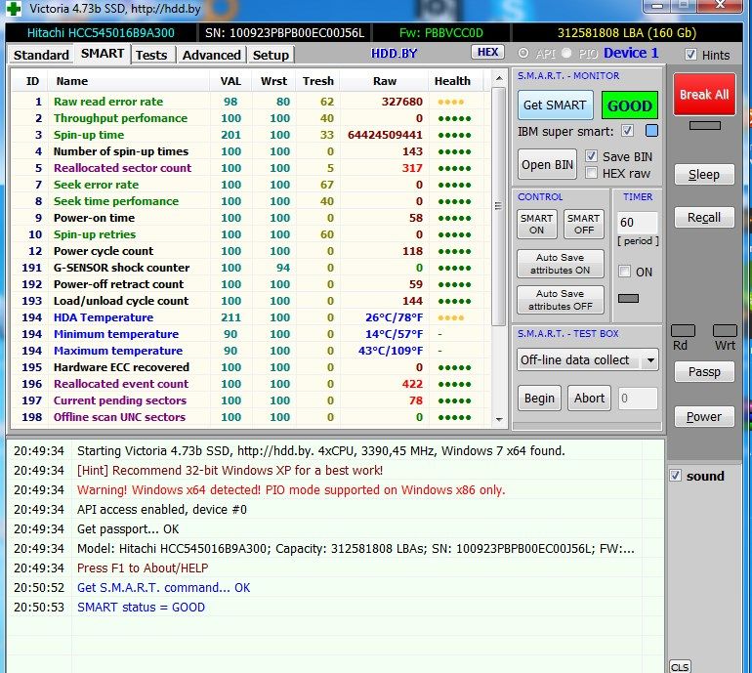
Task: Enable the Hints checkbox
Action: click(x=690, y=54)
